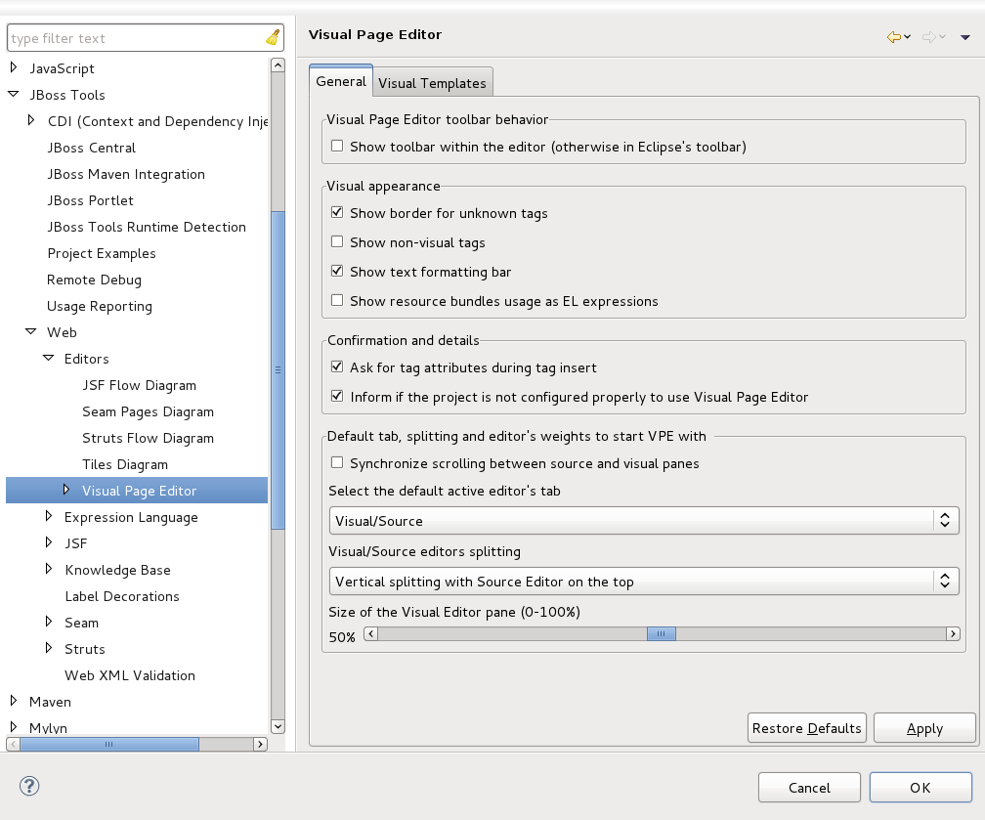This screenshot has width=985, height=820.
Task: Open the Visual/Source editors splitting dropdown
Action: [644, 582]
